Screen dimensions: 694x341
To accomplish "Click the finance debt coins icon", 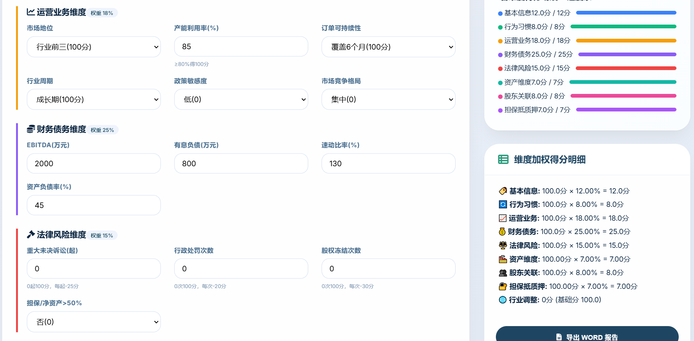I will 31,129.
